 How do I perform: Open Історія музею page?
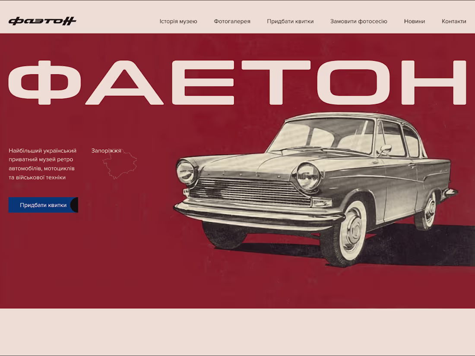[177, 21]
